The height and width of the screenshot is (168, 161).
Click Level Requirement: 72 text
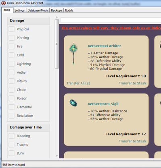(125, 134)
